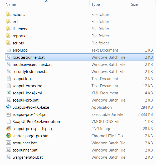
Task: Select the soapui-pro-4.6.4.jar file name
Action: 30,114
